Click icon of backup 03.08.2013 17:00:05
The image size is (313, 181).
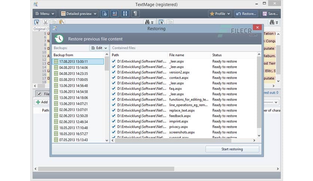[x=56, y=79]
